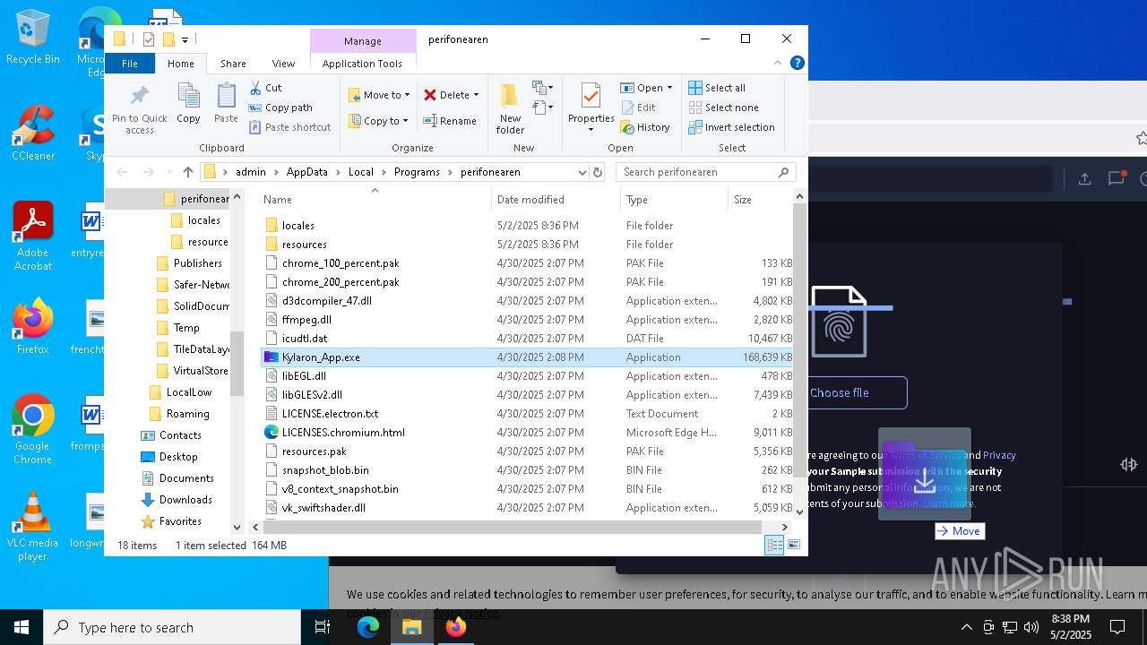The width and height of the screenshot is (1147, 645).
Task: Click the Paste ribbon icon
Action: [x=226, y=104]
